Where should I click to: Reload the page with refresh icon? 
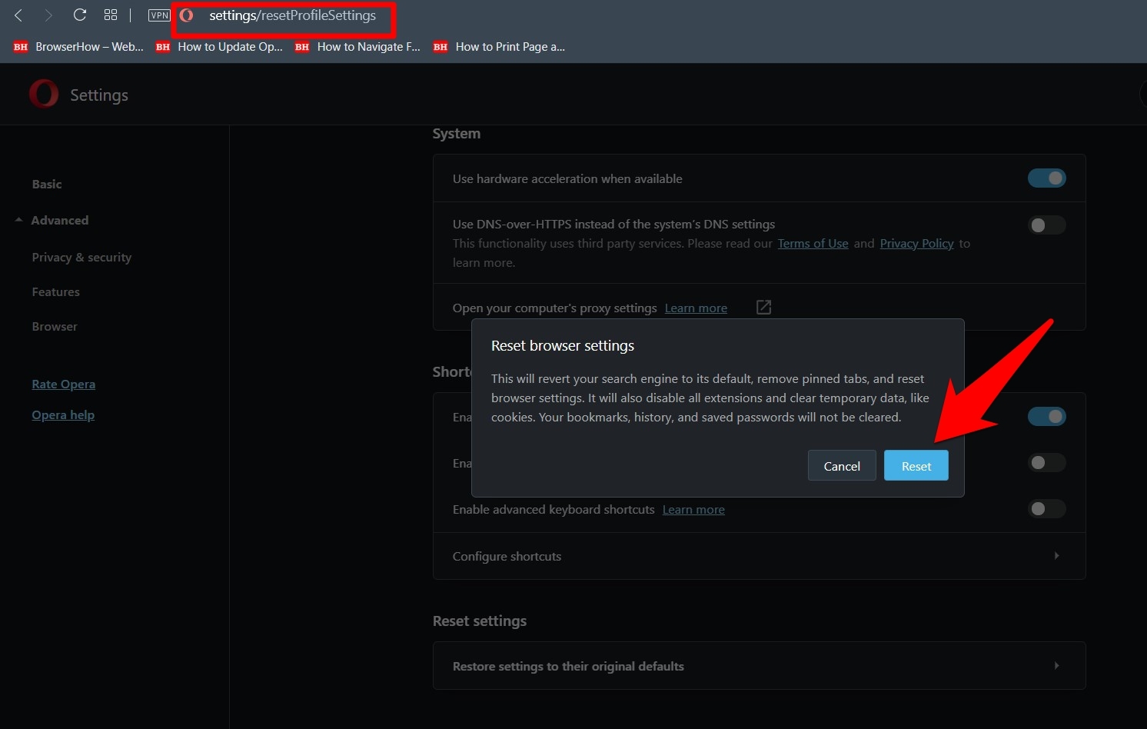79,15
